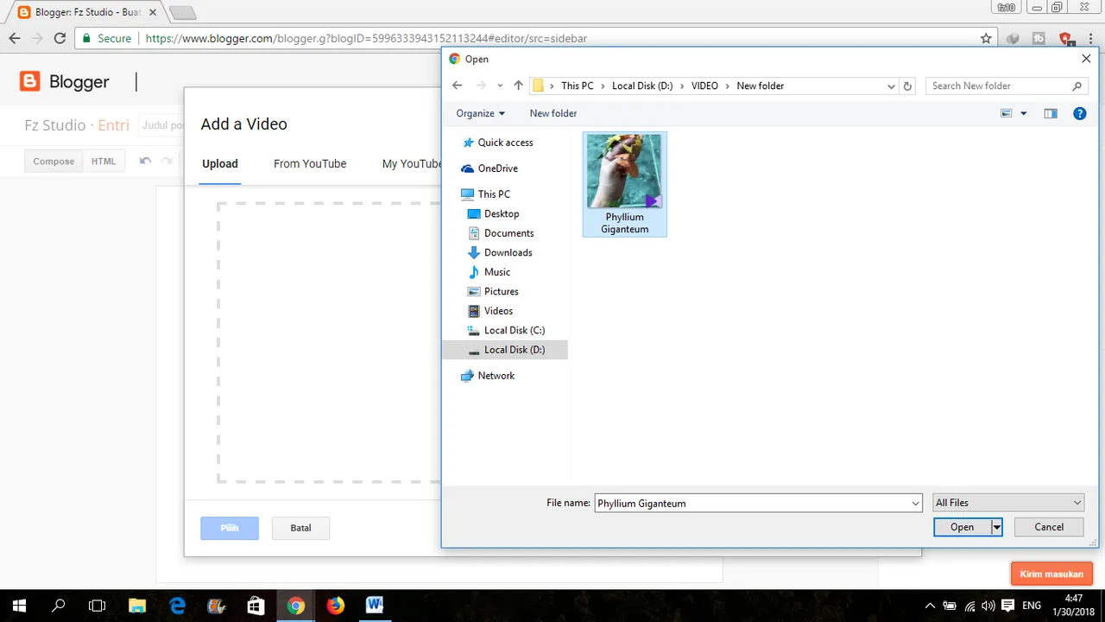Click Local Disk (D:) in address breadcrumb

pyautogui.click(x=642, y=86)
